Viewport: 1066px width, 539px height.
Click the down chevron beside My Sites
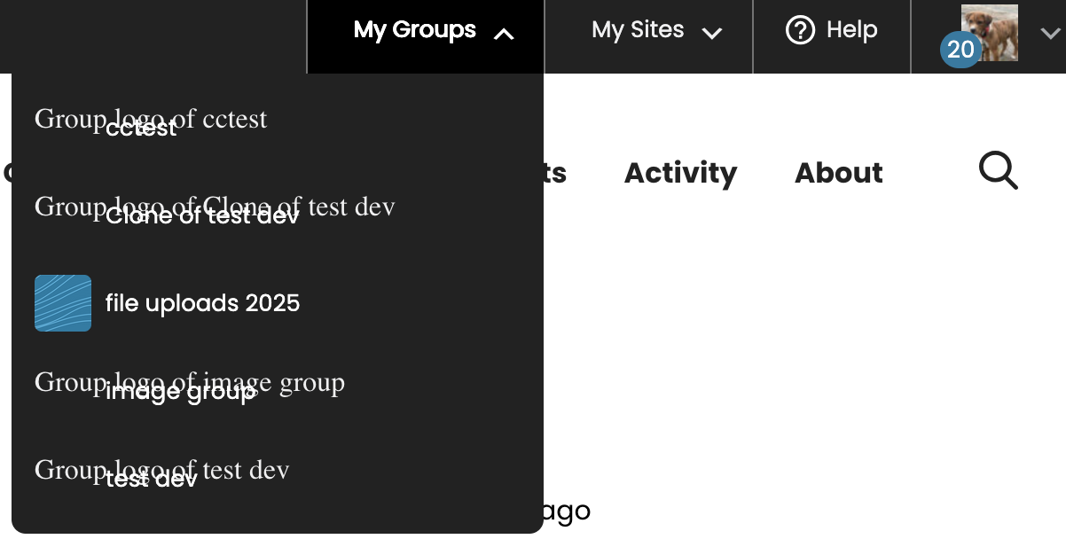711,35
